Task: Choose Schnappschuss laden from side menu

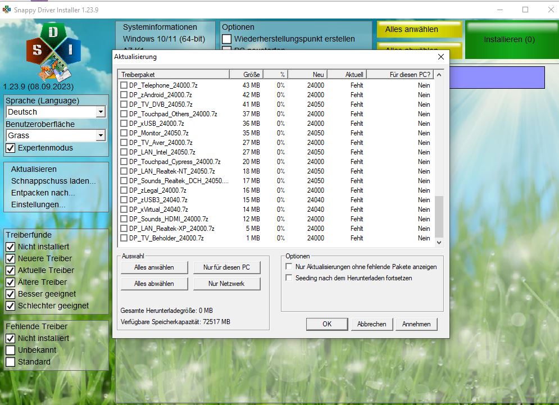Action: (53, 181)
